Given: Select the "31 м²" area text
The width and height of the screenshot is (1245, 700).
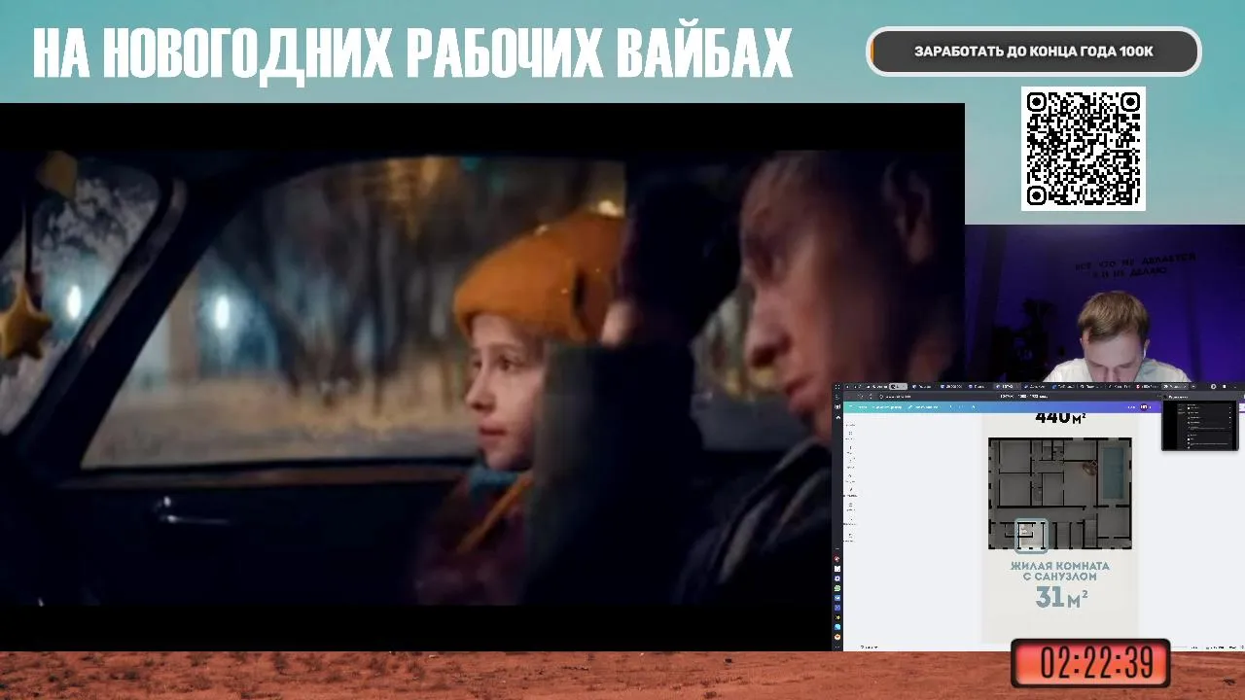Looking at the screenshot, I should click(x=1060, y=598).
